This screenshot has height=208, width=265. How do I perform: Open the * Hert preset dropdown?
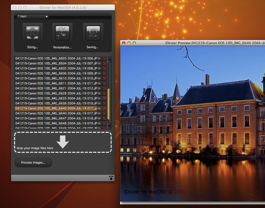click(32, 17)
